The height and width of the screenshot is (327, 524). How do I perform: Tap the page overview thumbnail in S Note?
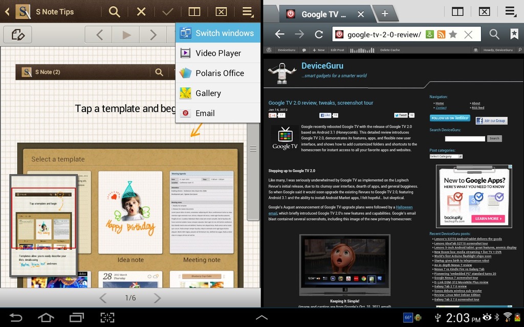point(44,225)
